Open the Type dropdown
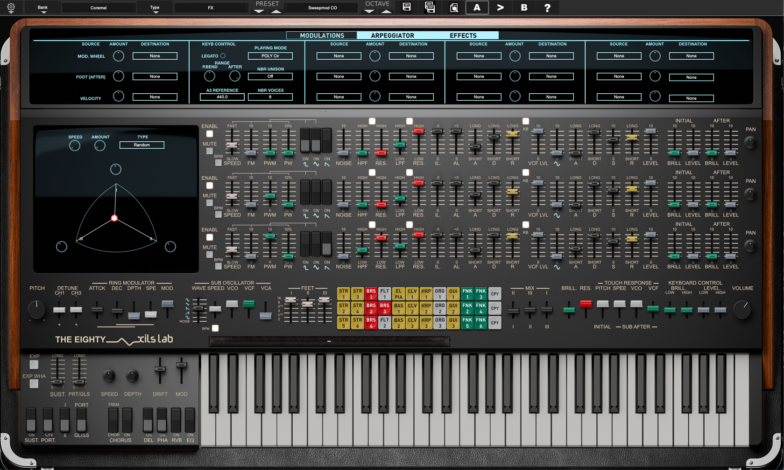784x470 pixels. 155,8
